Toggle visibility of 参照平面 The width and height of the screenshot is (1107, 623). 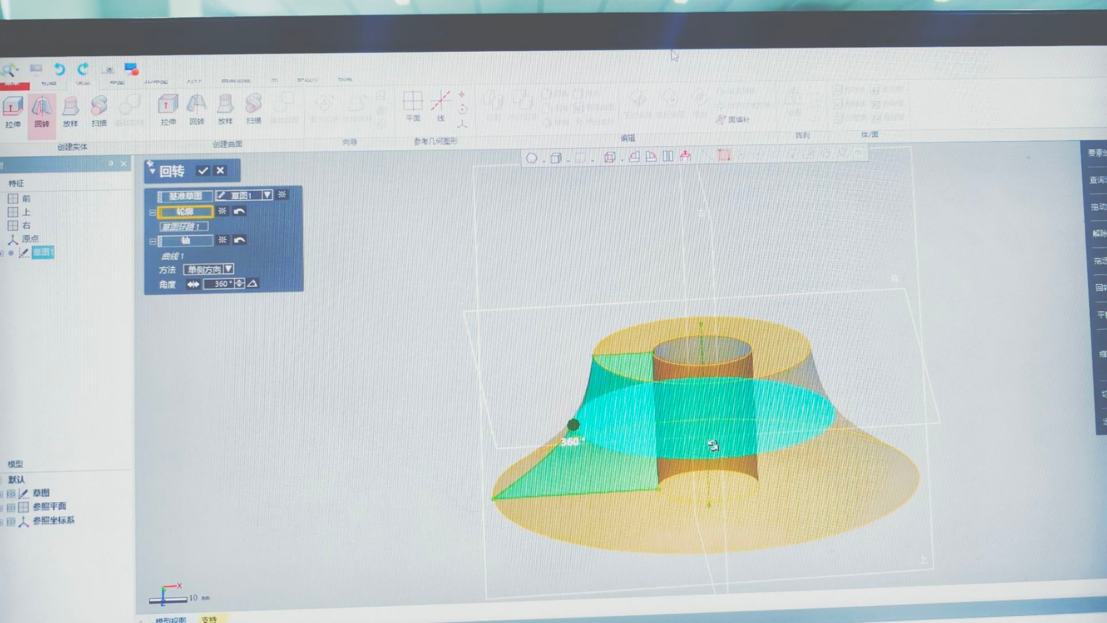[x=11, y=508]
